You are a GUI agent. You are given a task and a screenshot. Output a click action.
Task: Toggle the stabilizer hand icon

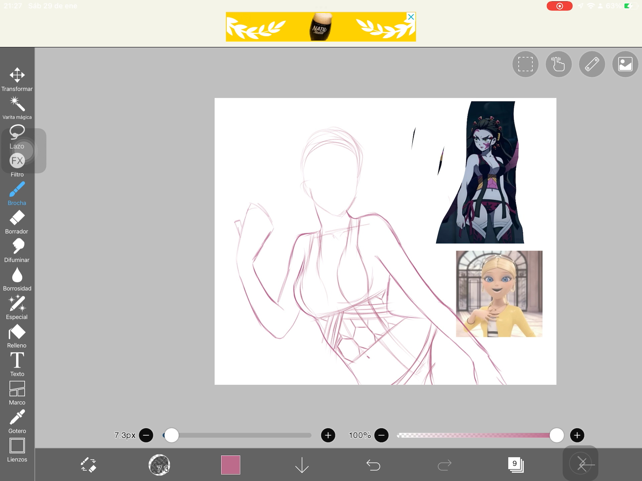pyautogui.click(x=559, y=64)
